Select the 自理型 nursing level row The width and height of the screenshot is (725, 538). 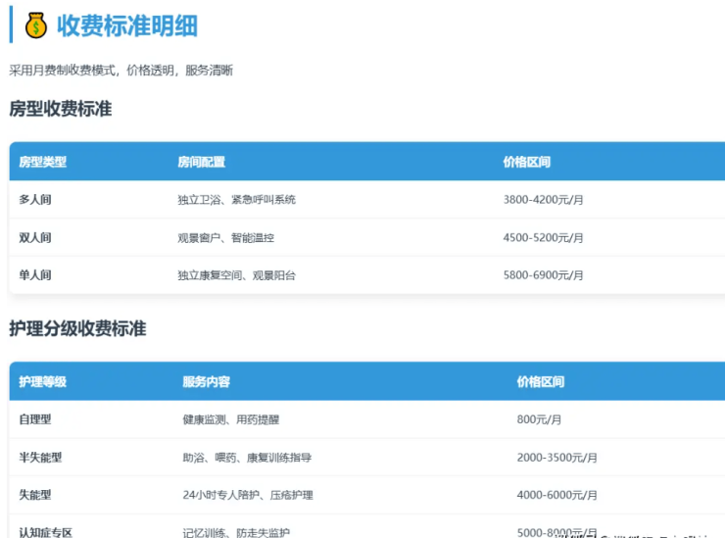tap(35, 419)
